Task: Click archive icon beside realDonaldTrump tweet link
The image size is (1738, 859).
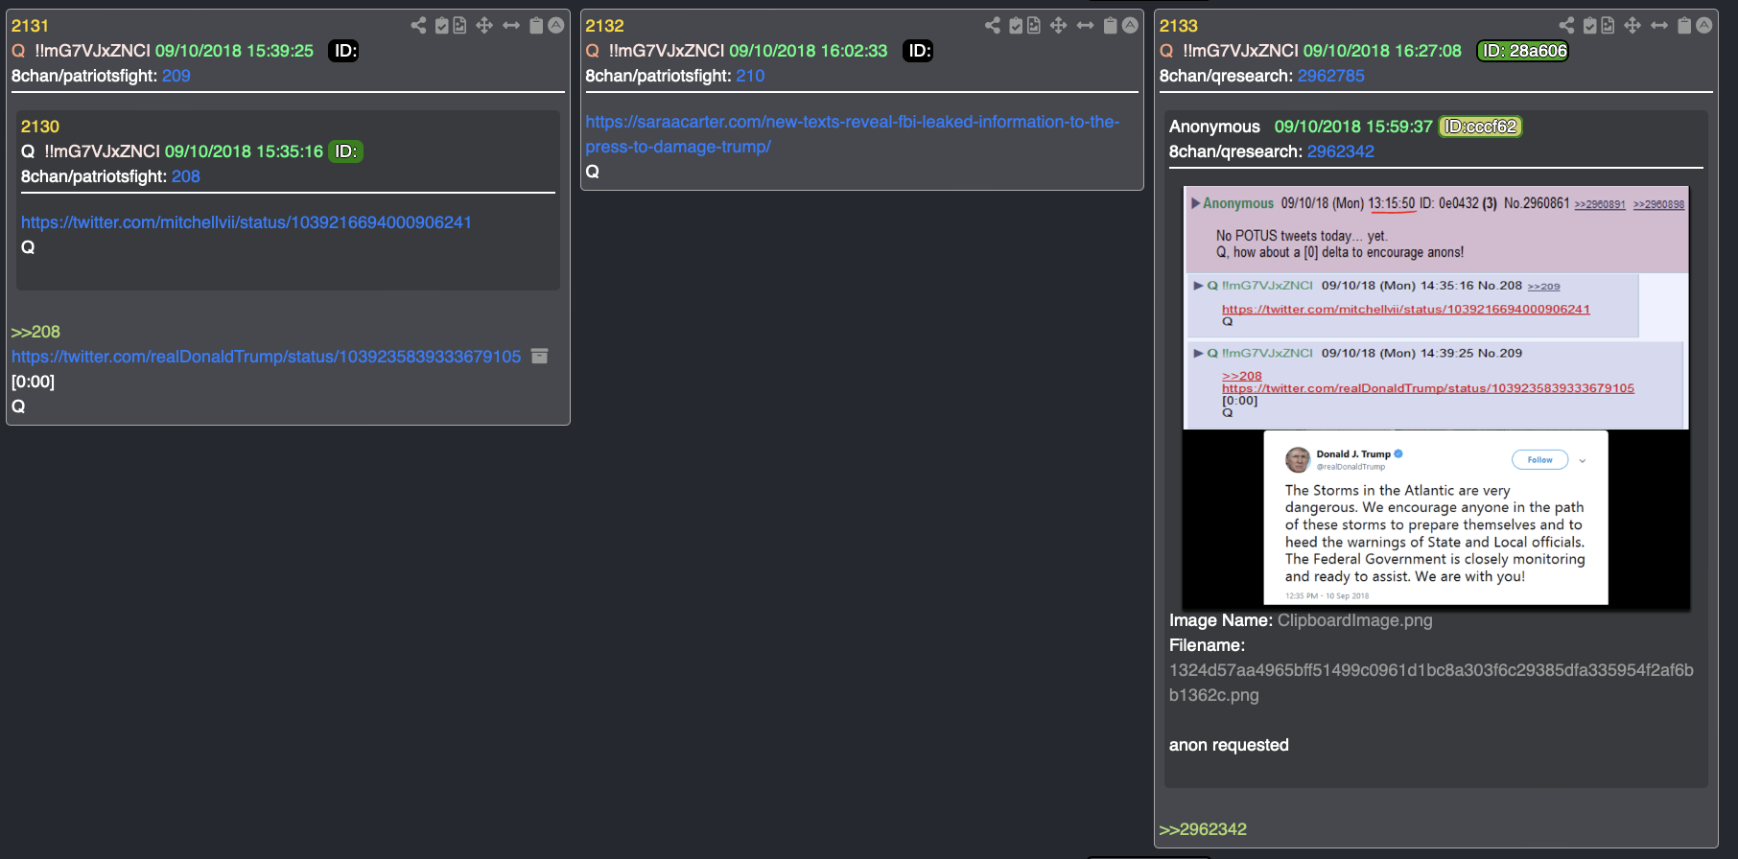Action: [x=540, y=357]
